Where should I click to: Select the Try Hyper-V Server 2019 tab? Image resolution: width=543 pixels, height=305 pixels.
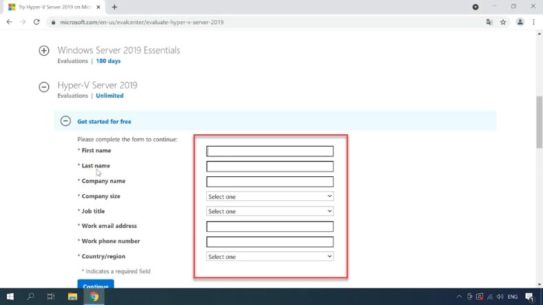tap(54, 7)
